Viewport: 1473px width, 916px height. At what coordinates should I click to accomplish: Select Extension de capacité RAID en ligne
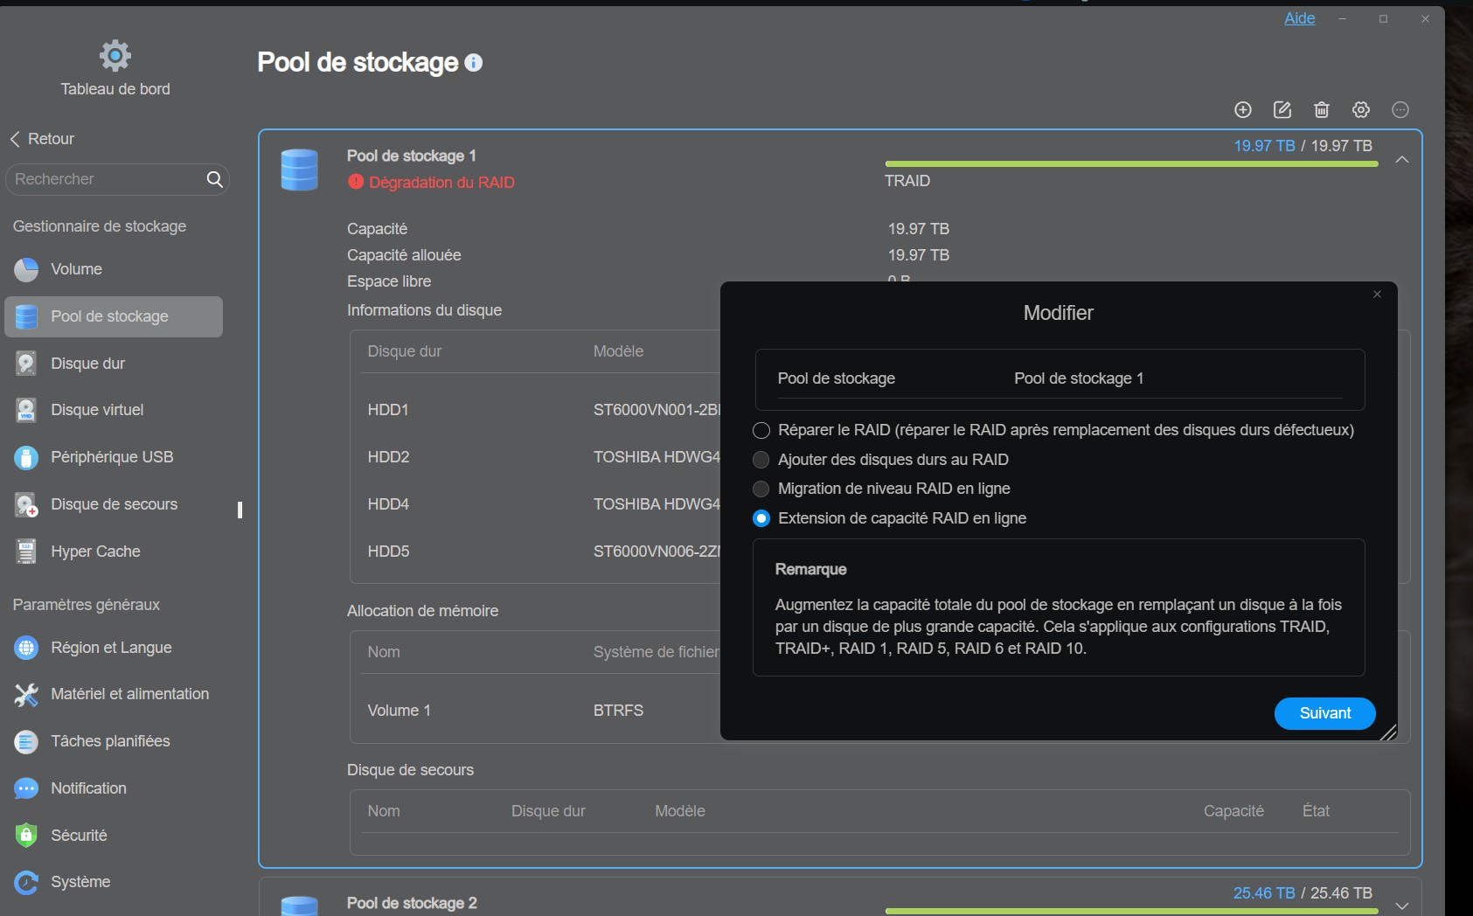tap(761, 518)
